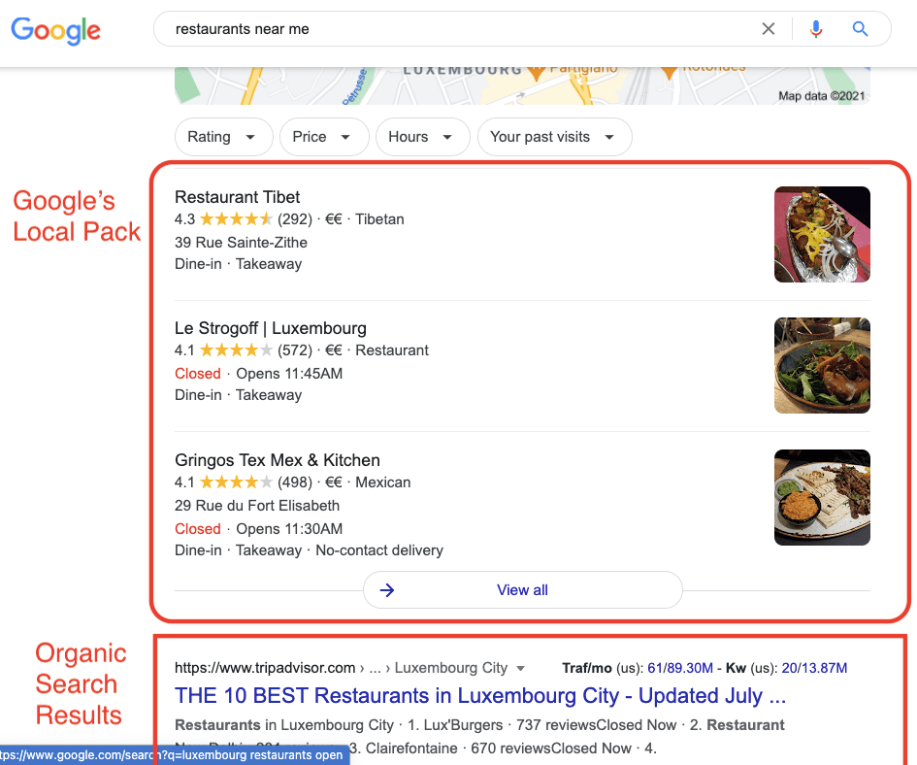Click the star rating icons for Restaurant Tibet

[x=237, y=218]
